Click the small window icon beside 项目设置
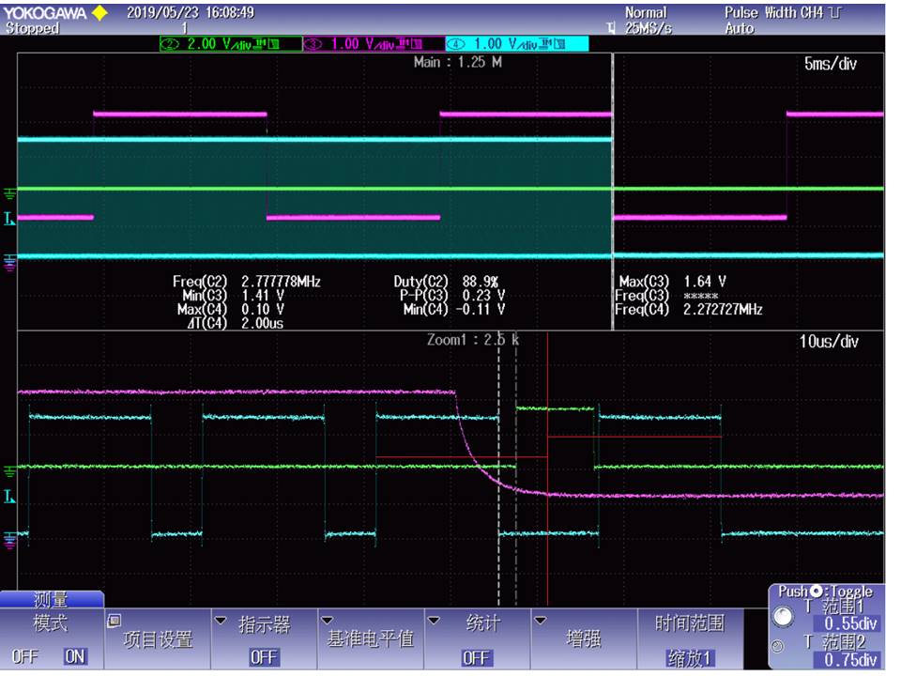901x676 pixels. (x=114, y=621)
